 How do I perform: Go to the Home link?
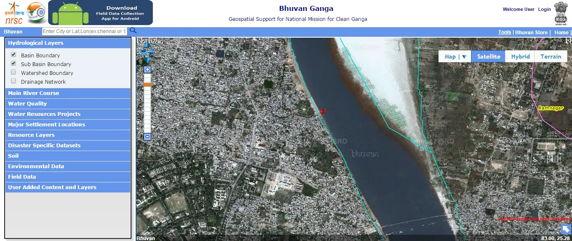tap(562, 32)
